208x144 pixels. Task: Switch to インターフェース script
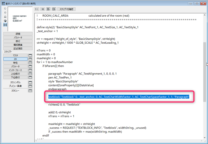tap(15, 70)
